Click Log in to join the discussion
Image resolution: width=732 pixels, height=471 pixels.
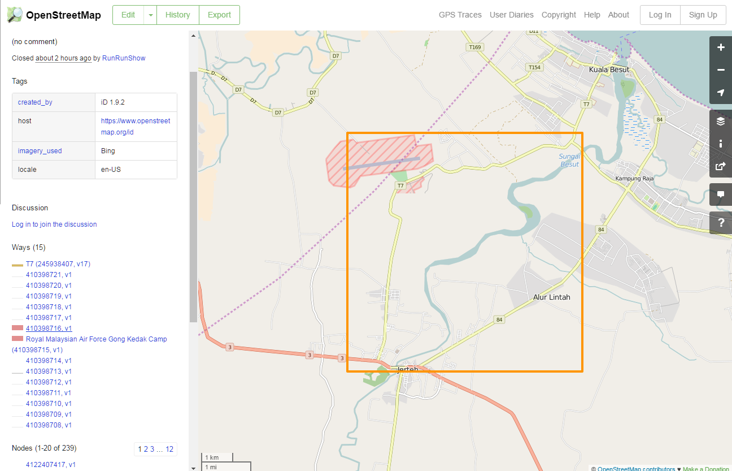[54, 224]
